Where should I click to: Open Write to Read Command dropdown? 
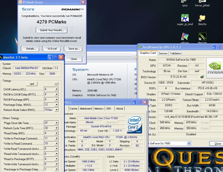tap(56, 143)
